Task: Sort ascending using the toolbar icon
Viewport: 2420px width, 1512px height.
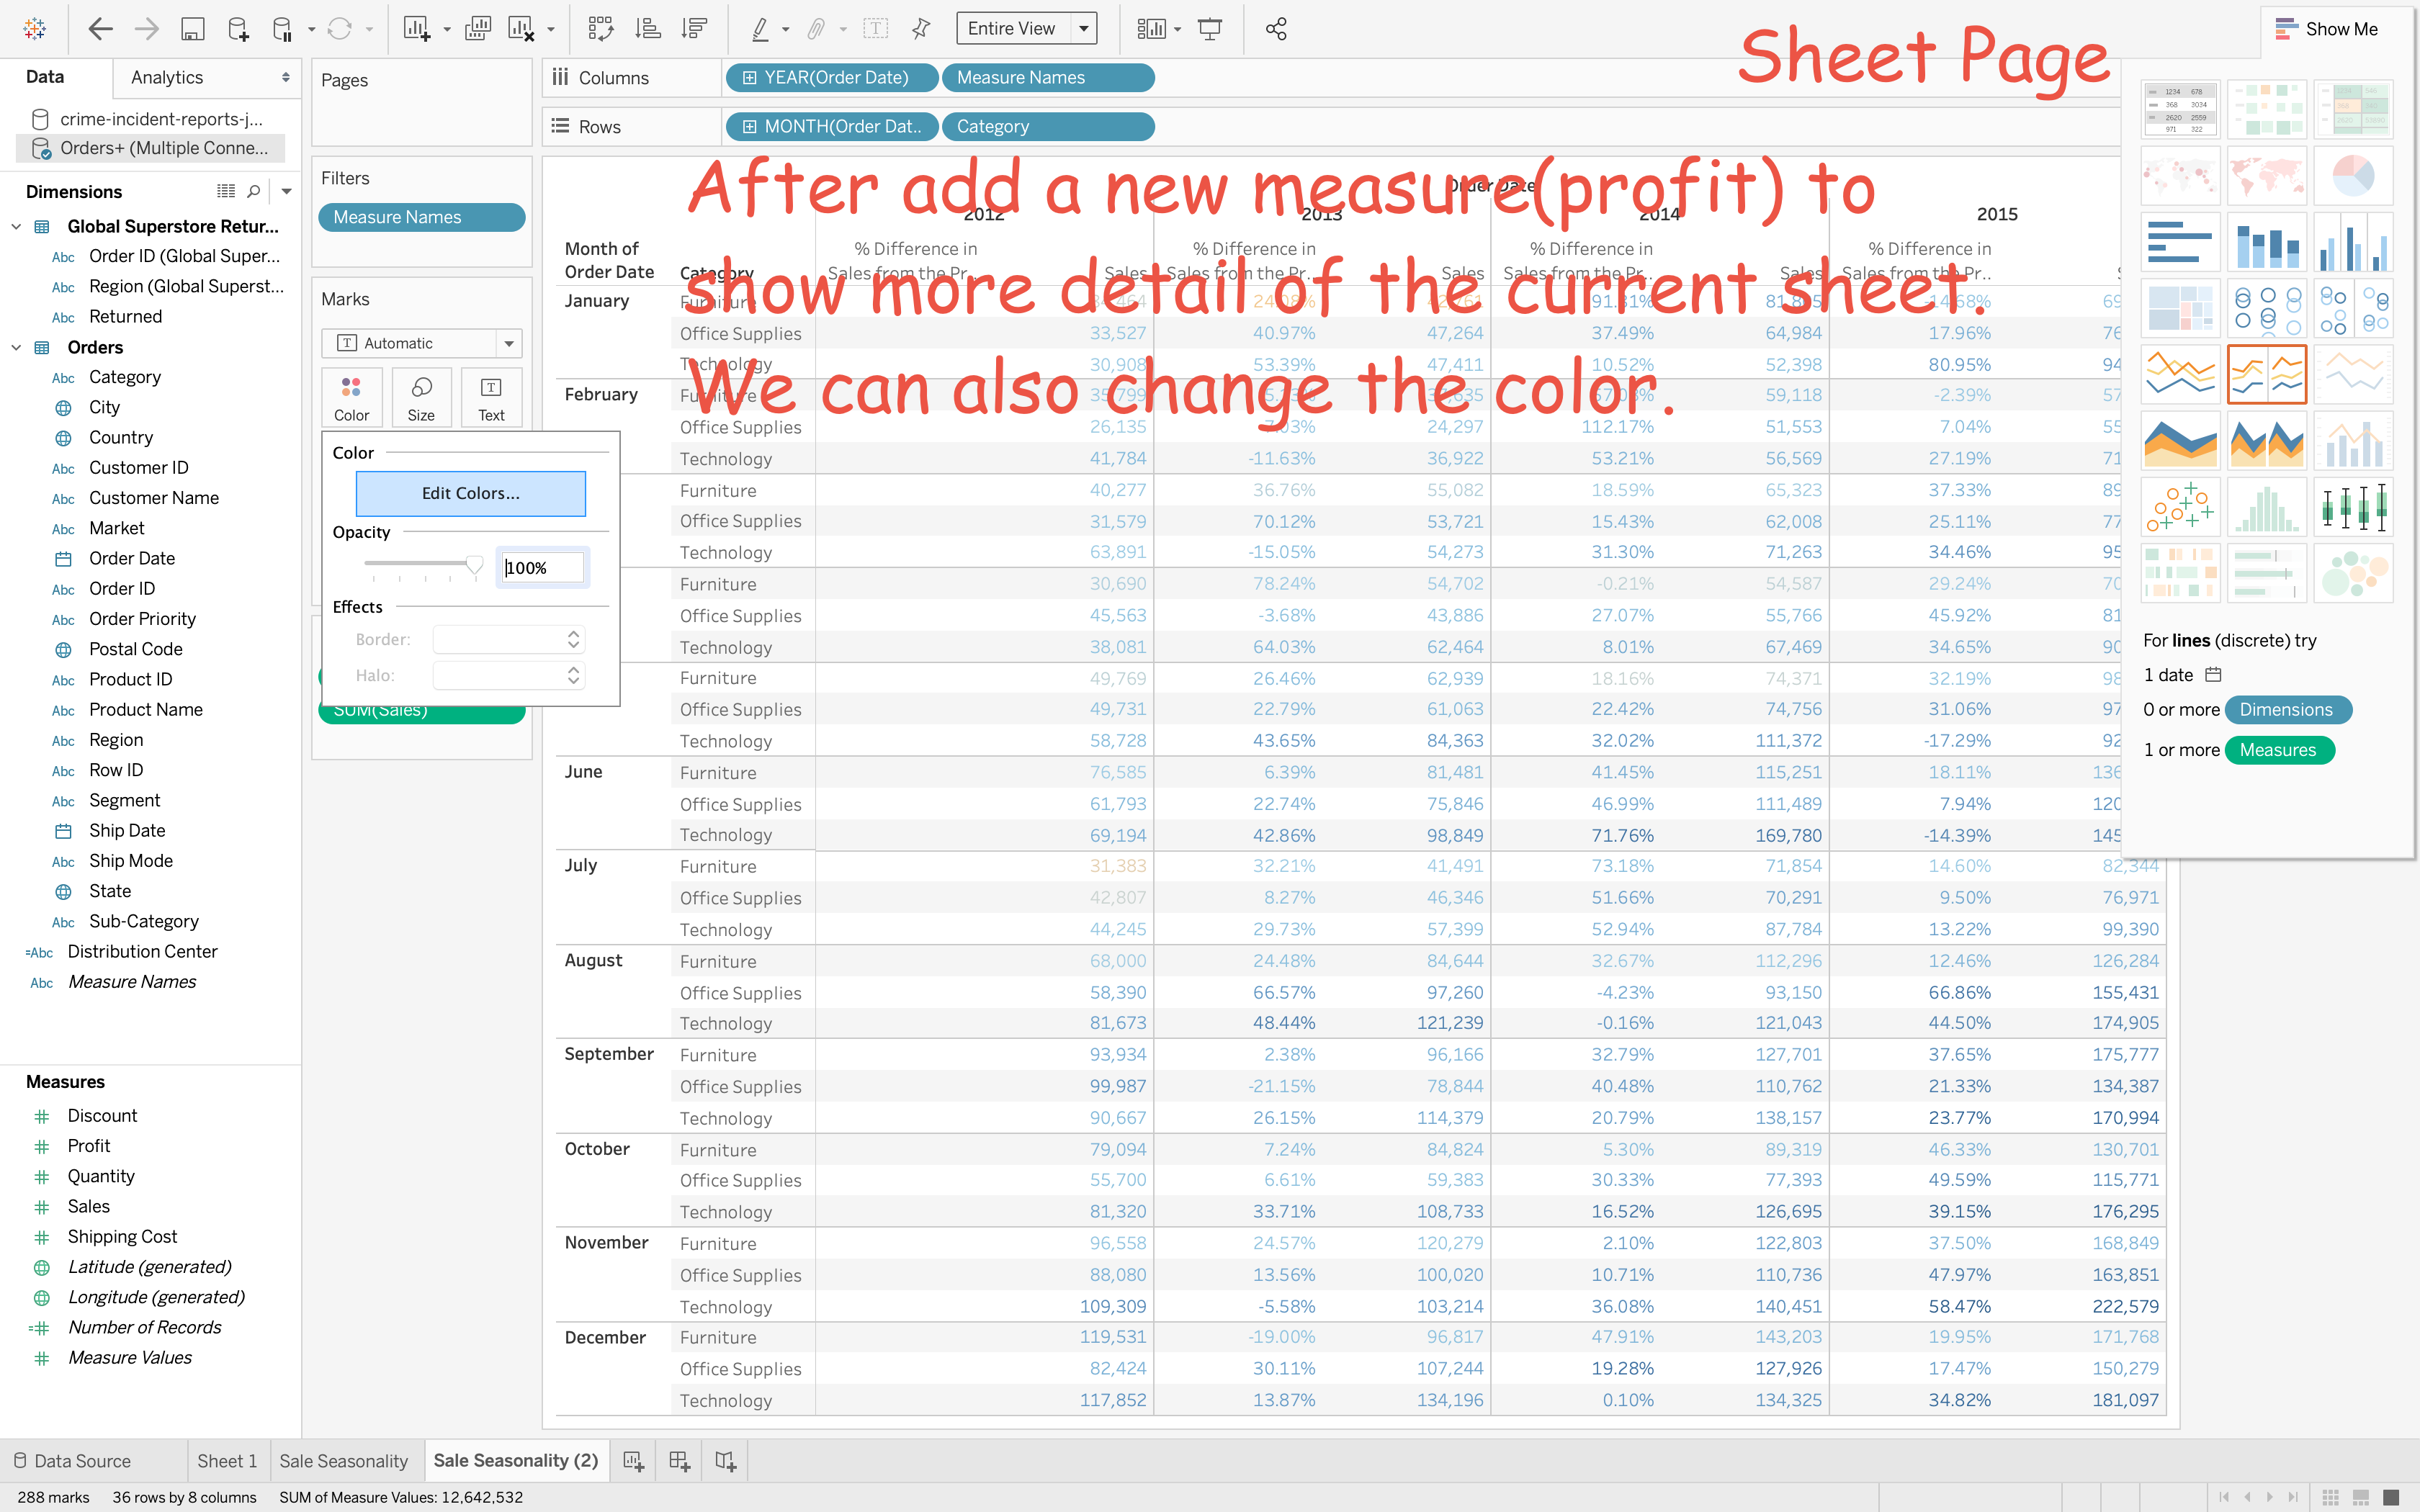Action: point(648,29)
